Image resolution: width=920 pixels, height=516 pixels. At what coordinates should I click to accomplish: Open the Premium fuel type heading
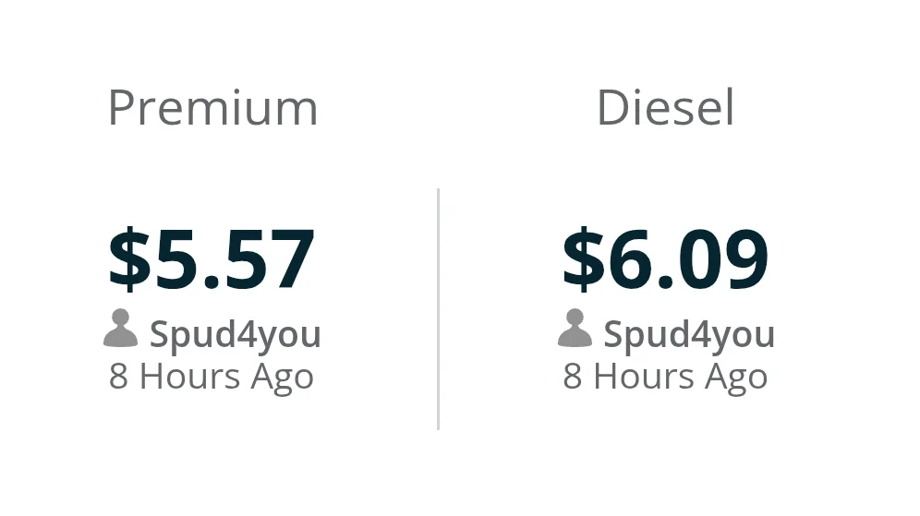(x=212, y=109)
